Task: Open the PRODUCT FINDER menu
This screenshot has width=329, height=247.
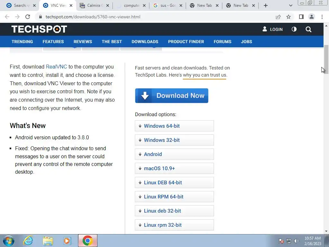Action: (186, 41)
